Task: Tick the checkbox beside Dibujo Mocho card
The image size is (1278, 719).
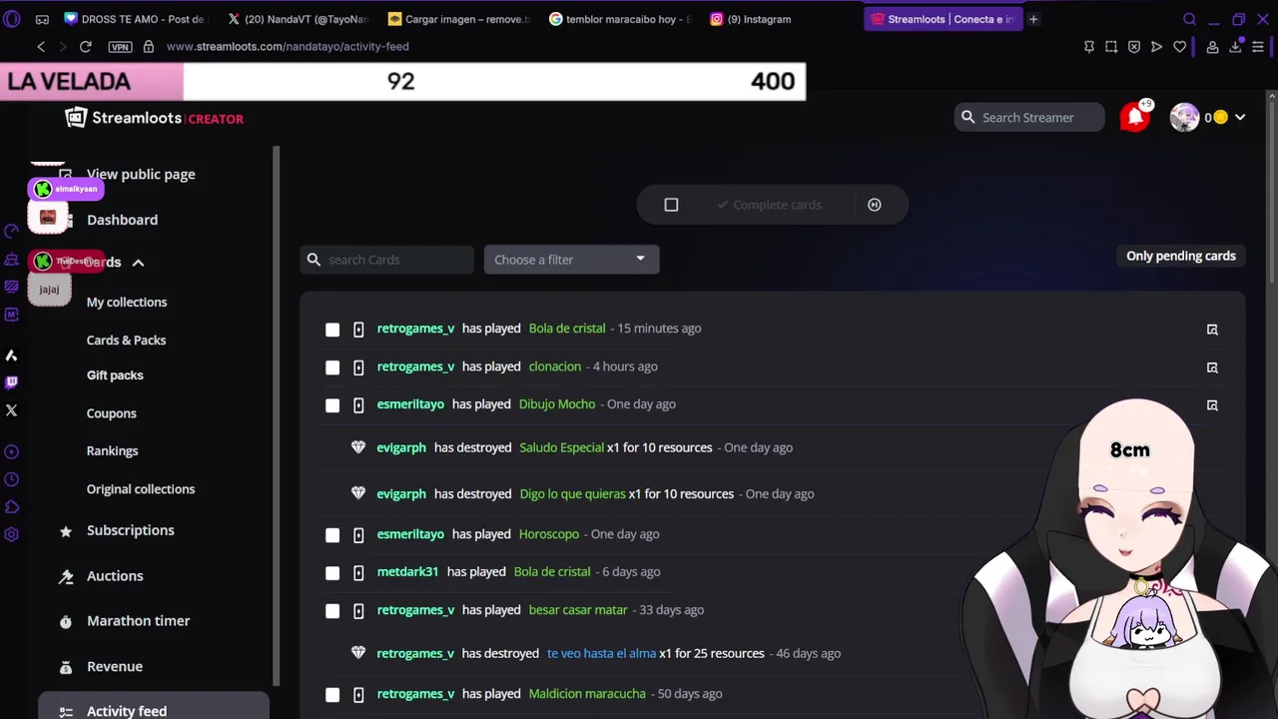Action: (332, 405)
